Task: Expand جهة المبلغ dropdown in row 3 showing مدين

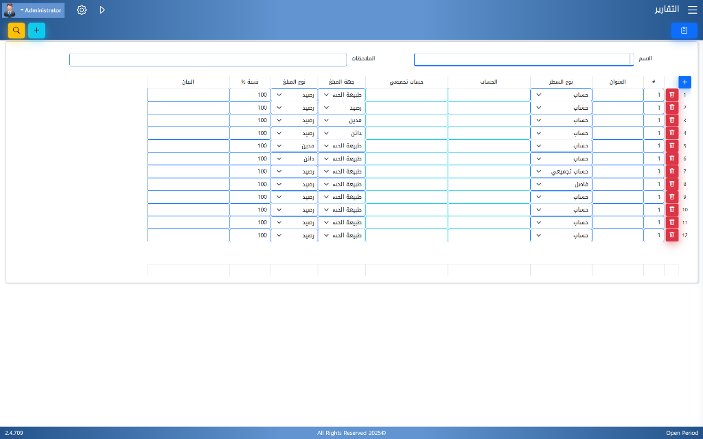Action: (x=341, y=120)
